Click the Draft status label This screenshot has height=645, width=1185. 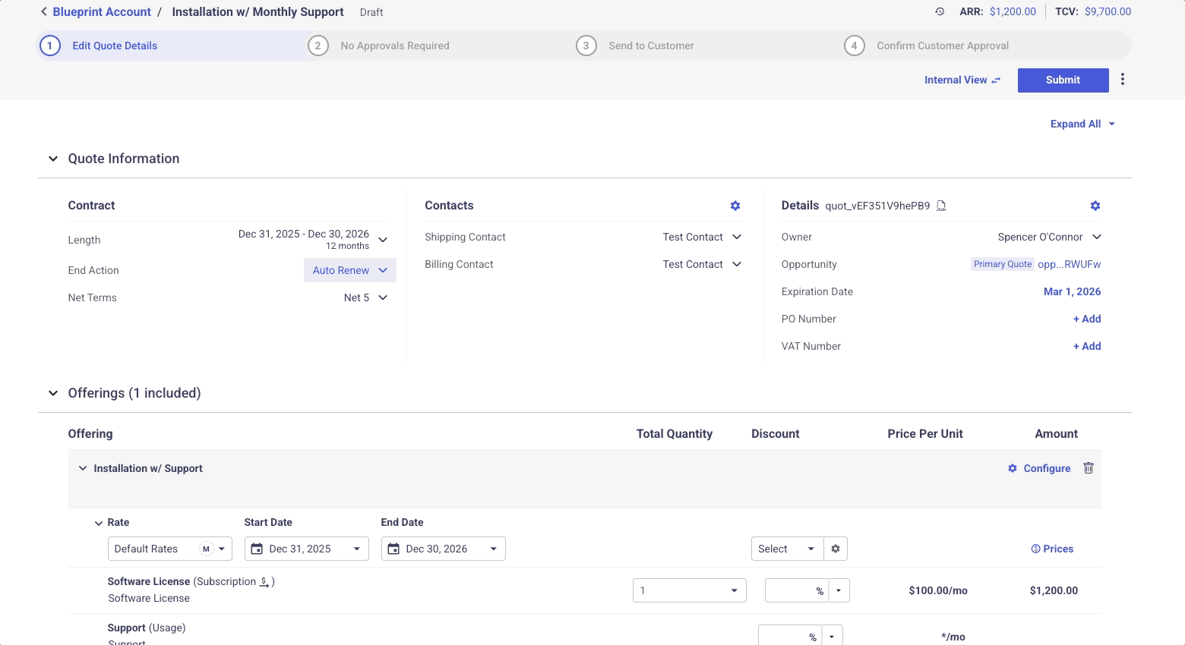point(371,12)
